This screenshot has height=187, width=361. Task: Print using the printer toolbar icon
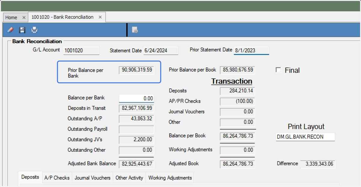(34, 30)
